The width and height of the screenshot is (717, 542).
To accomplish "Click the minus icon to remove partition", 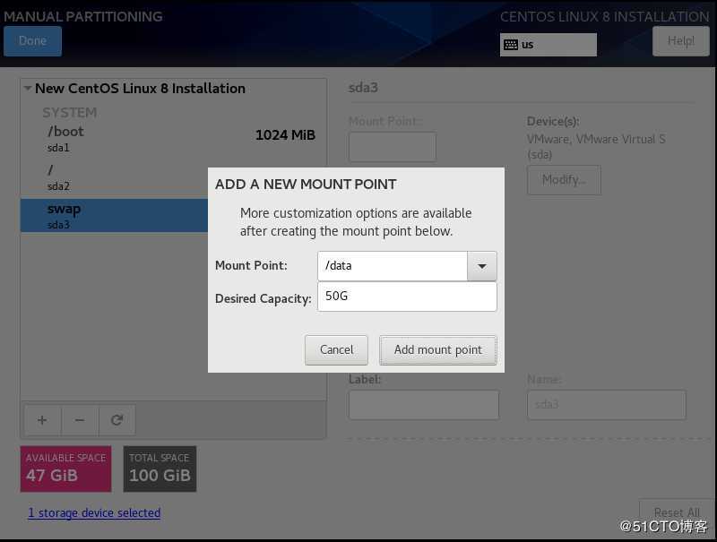I will tap(80, 420).
